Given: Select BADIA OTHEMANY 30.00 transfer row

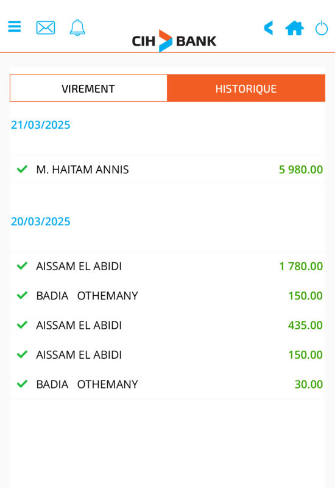Looking at the screenshot, I should (168, 384).
